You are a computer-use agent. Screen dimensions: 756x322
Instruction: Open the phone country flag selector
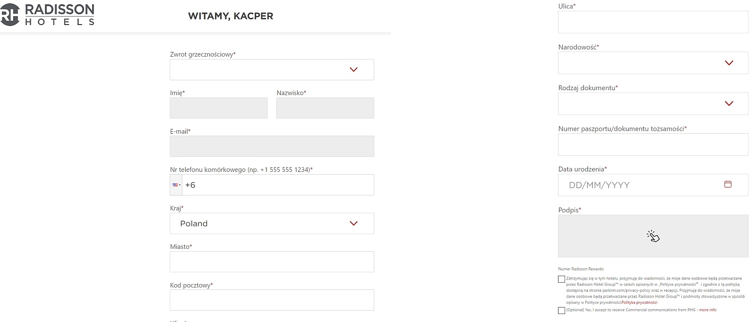[x=176, y=185]
